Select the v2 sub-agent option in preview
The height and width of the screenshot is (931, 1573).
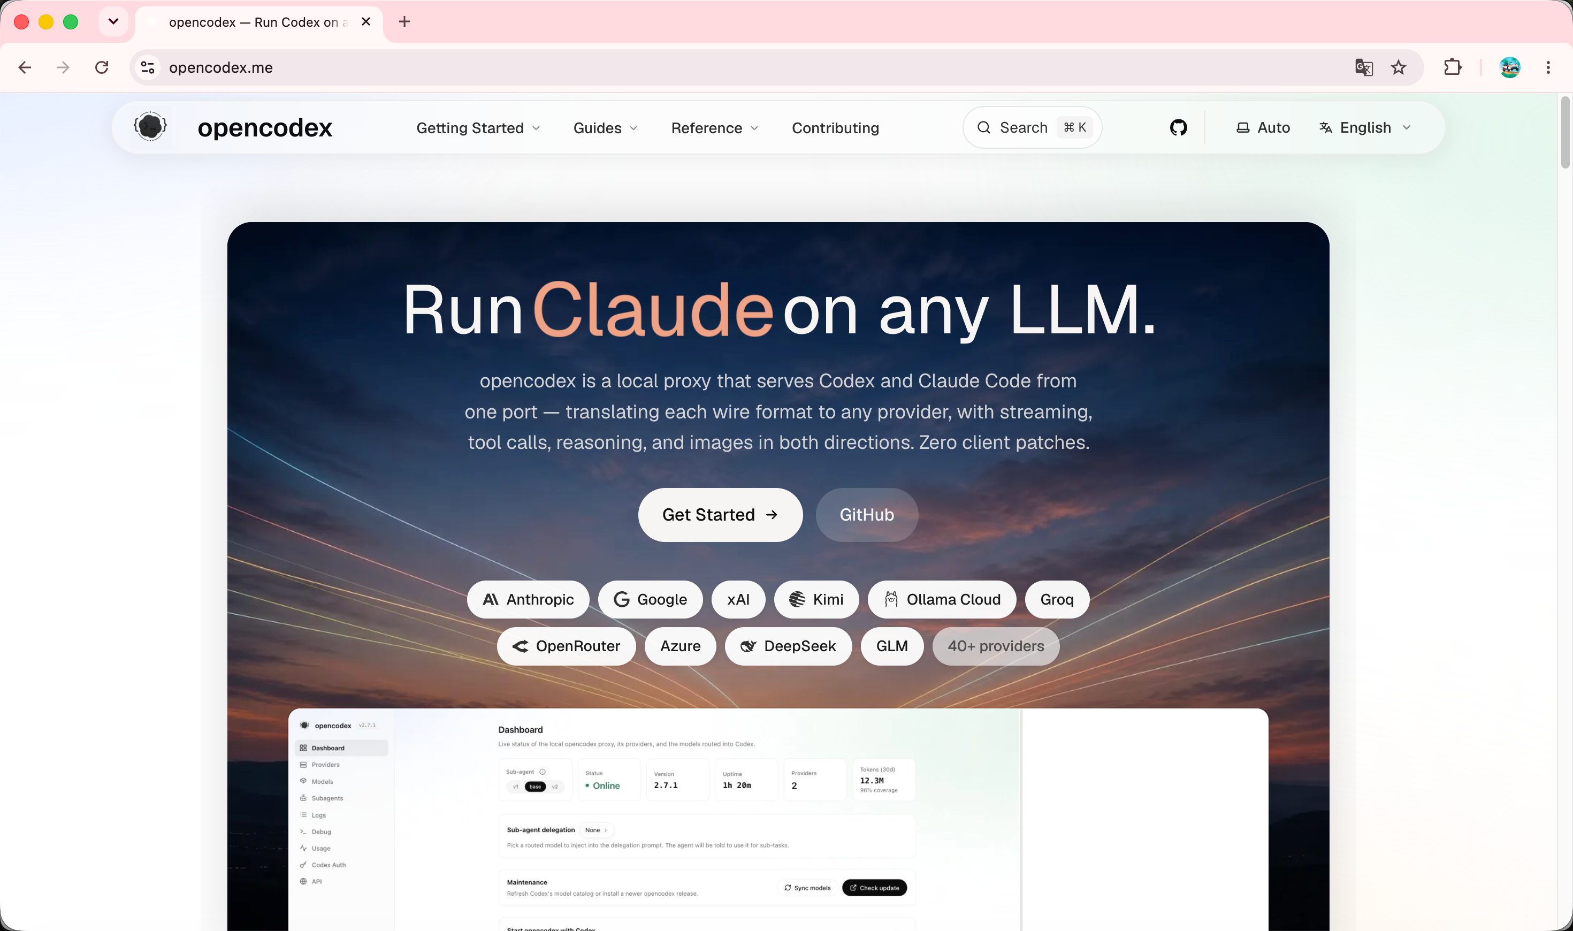555,787
